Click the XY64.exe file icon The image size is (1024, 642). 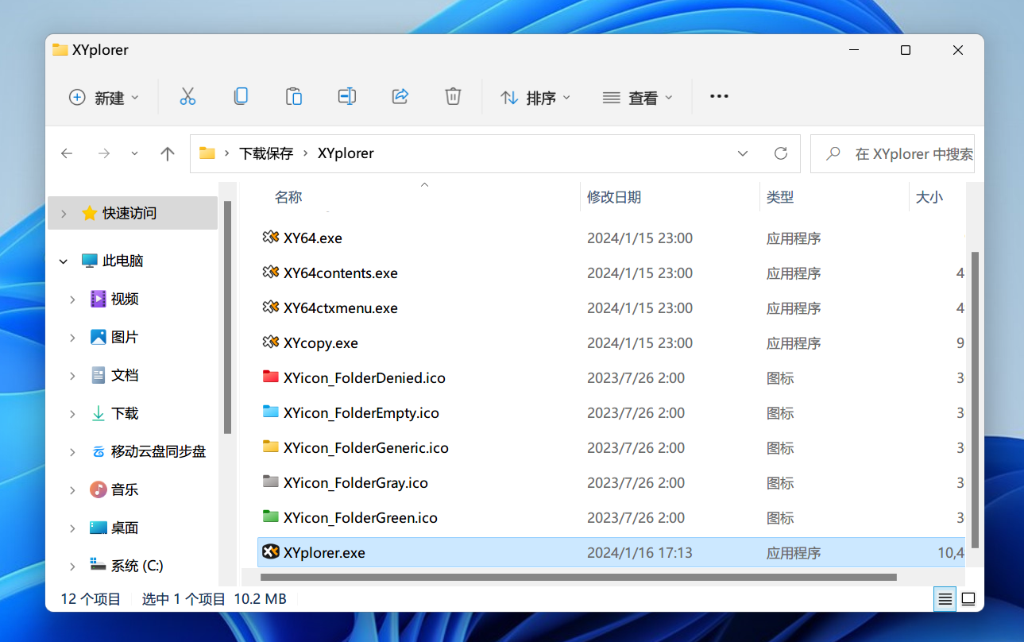click(x=270, y=237)
